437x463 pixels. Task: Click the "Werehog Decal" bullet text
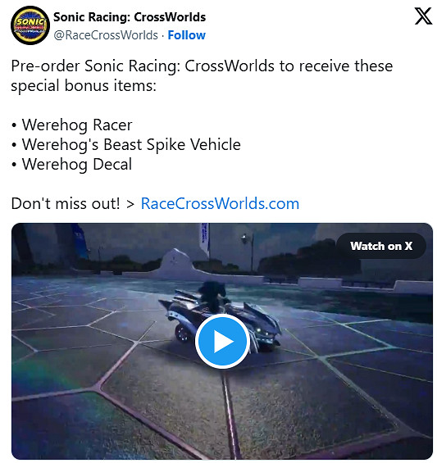[77, 165]
